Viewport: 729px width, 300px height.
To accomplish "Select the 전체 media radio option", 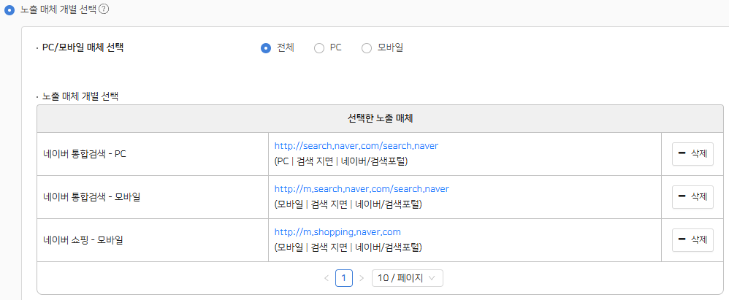I will click(x=266, y=48).
